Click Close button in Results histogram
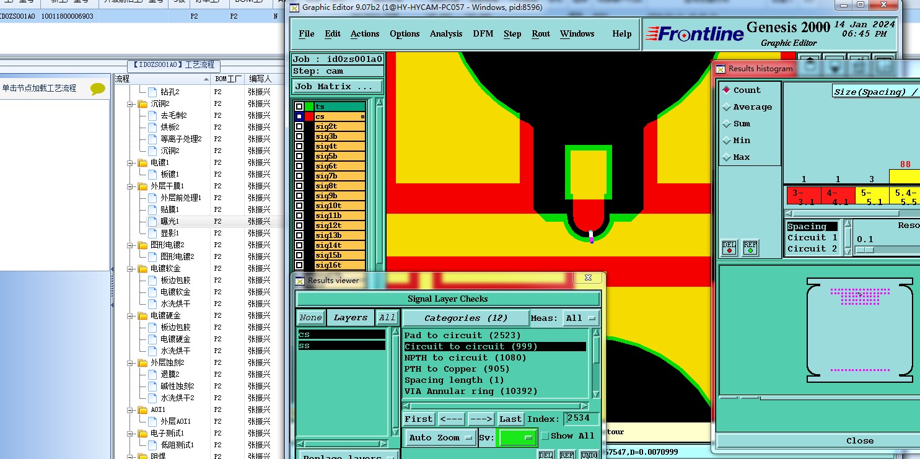The height and width of the screenshot is (459, 920). (859, 441)
